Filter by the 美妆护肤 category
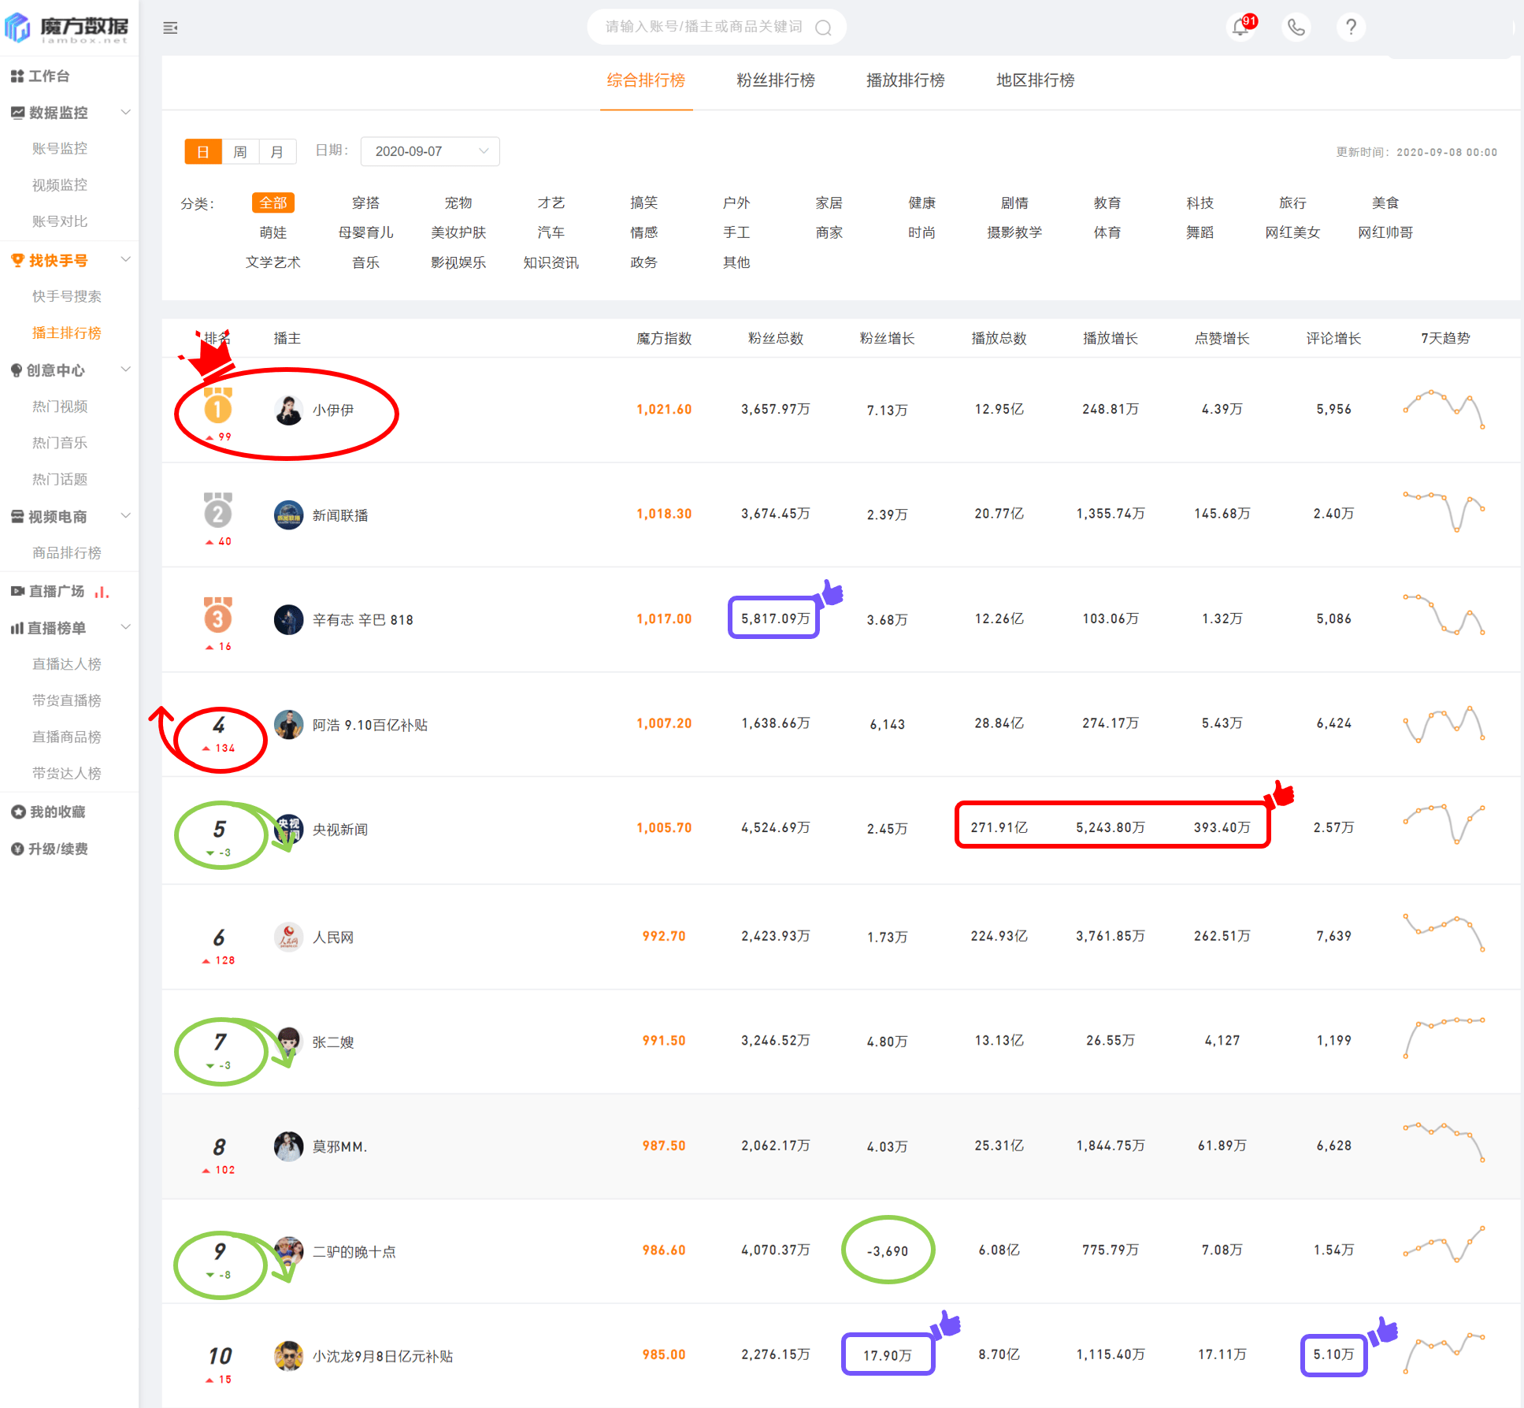 pyautogui.click(x=458, y=232)
